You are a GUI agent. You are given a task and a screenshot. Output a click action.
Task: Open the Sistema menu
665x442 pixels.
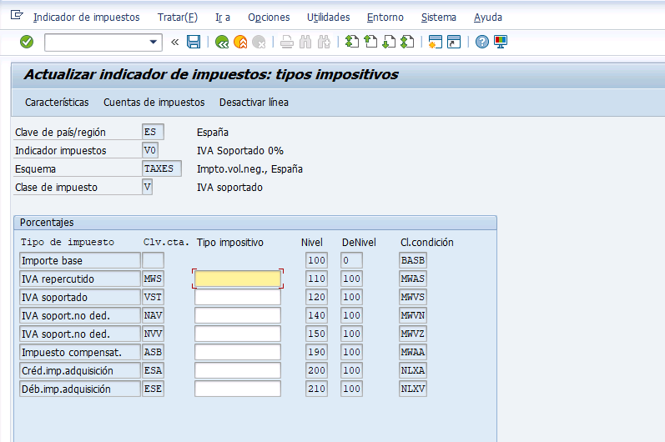coord(439,18)
